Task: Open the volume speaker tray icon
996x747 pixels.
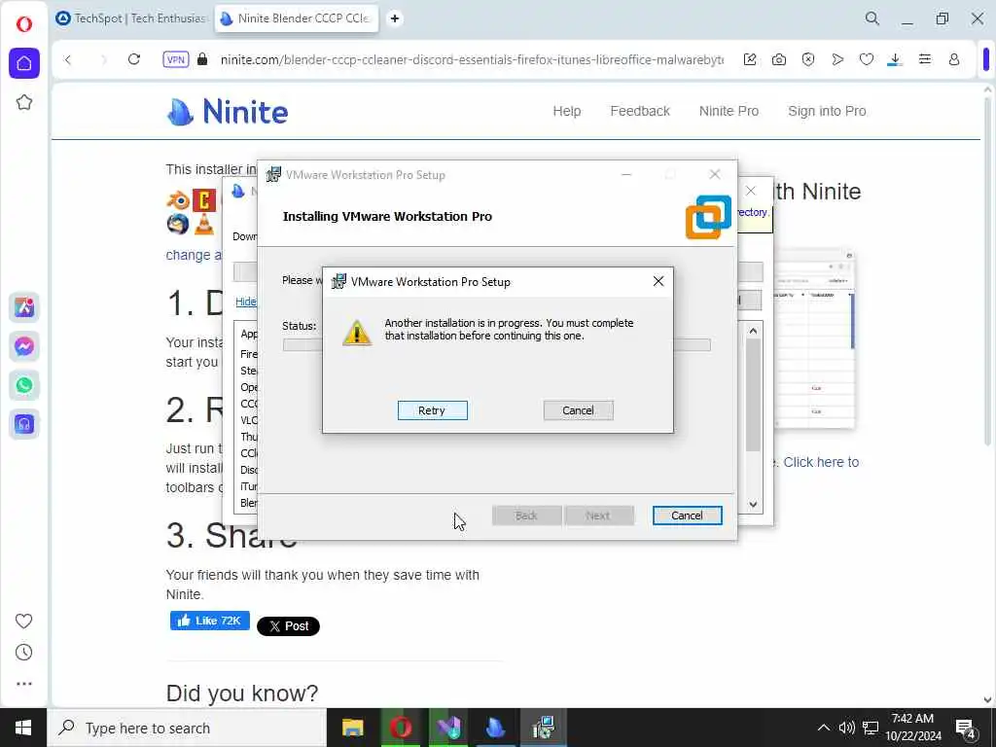Action: [846, 728]
